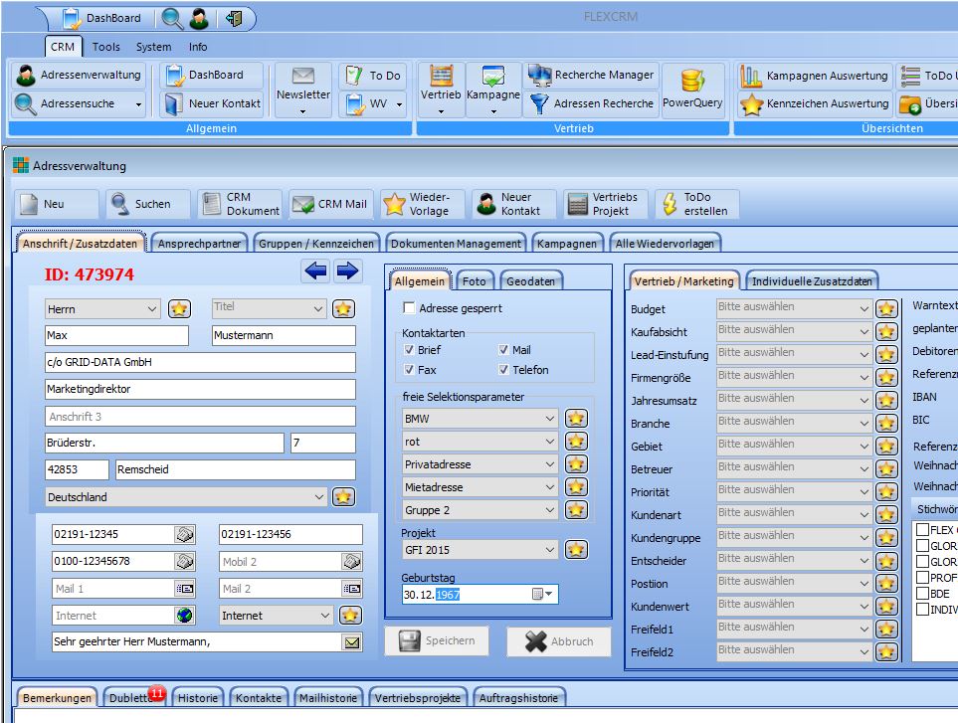Open the Tools menu
The height and width of the screenshot is (723, 958).
[105, 47]
